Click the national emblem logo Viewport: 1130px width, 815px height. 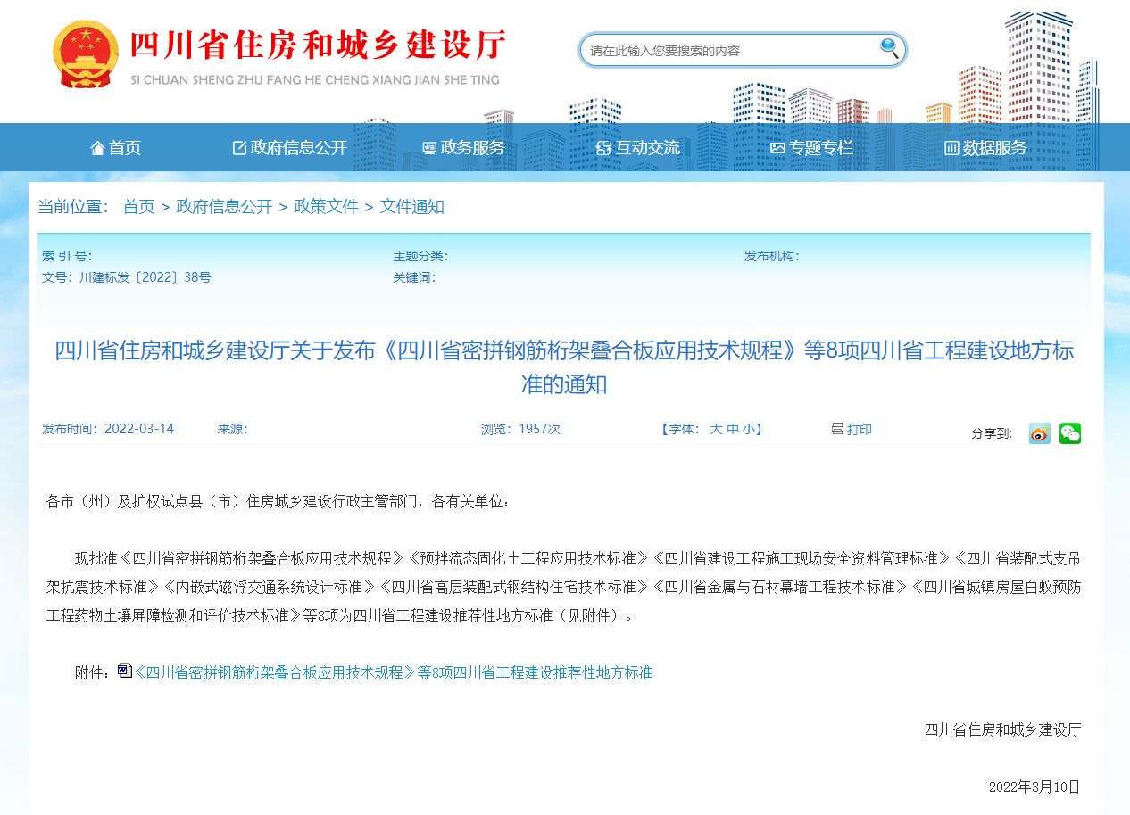85,54
